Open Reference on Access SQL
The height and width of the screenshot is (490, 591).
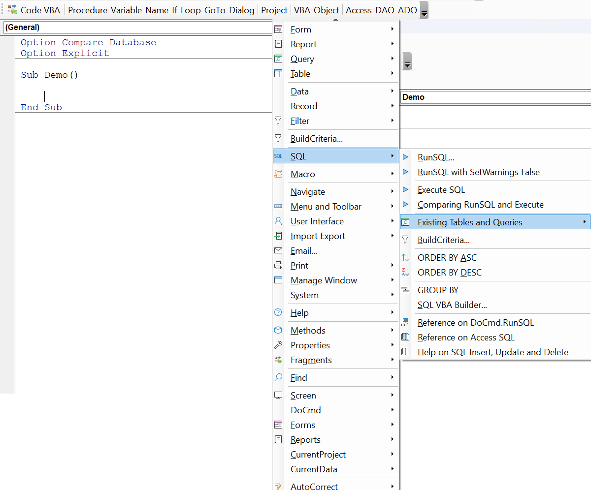[465, 337]
